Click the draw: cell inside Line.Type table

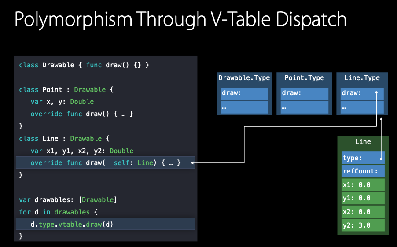362,93
